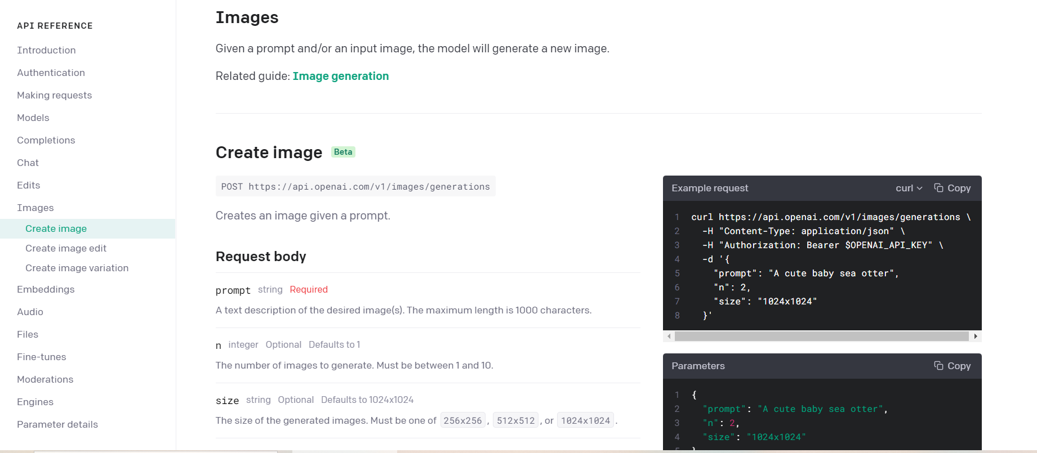Image resolution: width=1037 pixels, height=453 pixels.
Task: Select Create image sidebar sub-item
Action: (56, 228)
